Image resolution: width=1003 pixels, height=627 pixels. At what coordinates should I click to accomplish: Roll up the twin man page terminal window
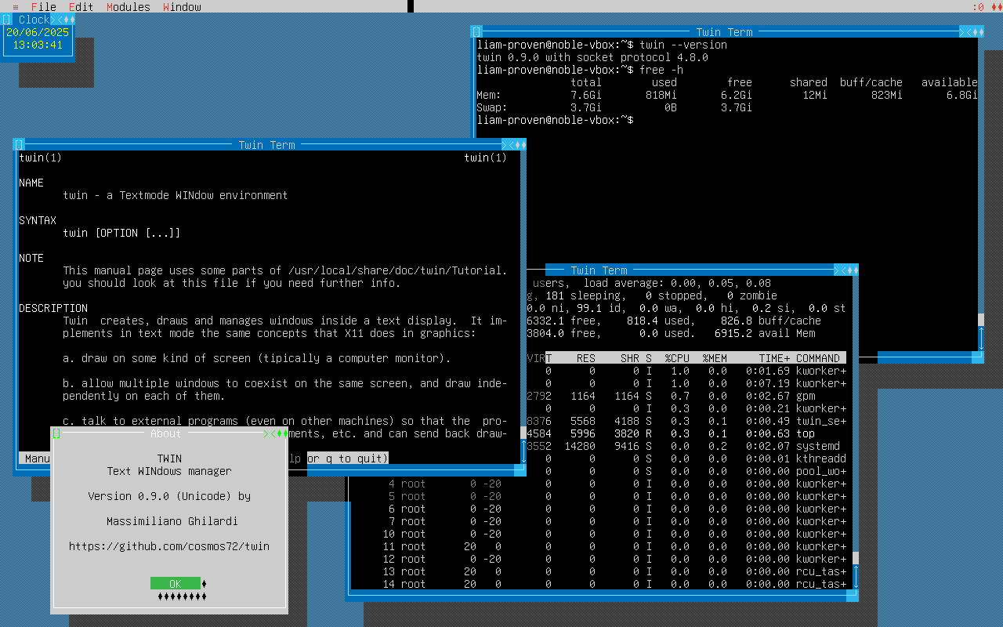point(508,145)
